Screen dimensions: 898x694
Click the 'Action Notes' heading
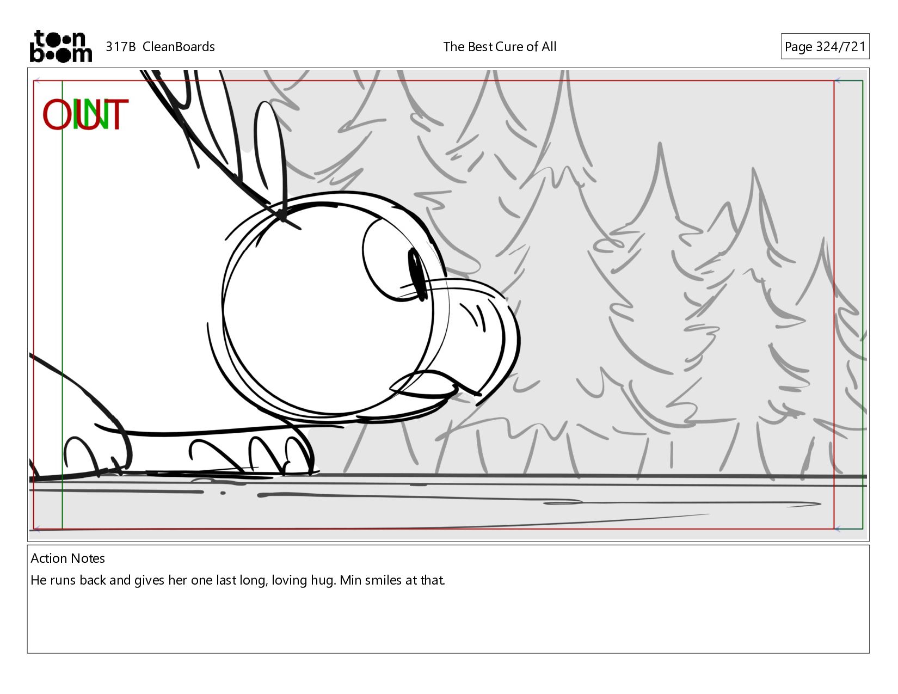(67, 558)
